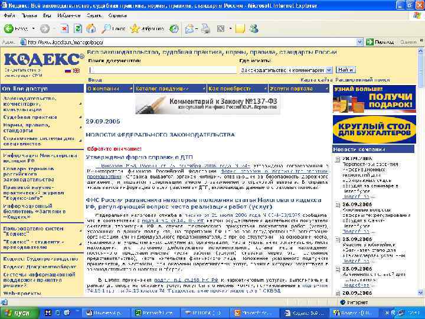Viewport: 425px width, 319px height.
Task: Open the Справка menu
Action: click(x=117, y=15)
